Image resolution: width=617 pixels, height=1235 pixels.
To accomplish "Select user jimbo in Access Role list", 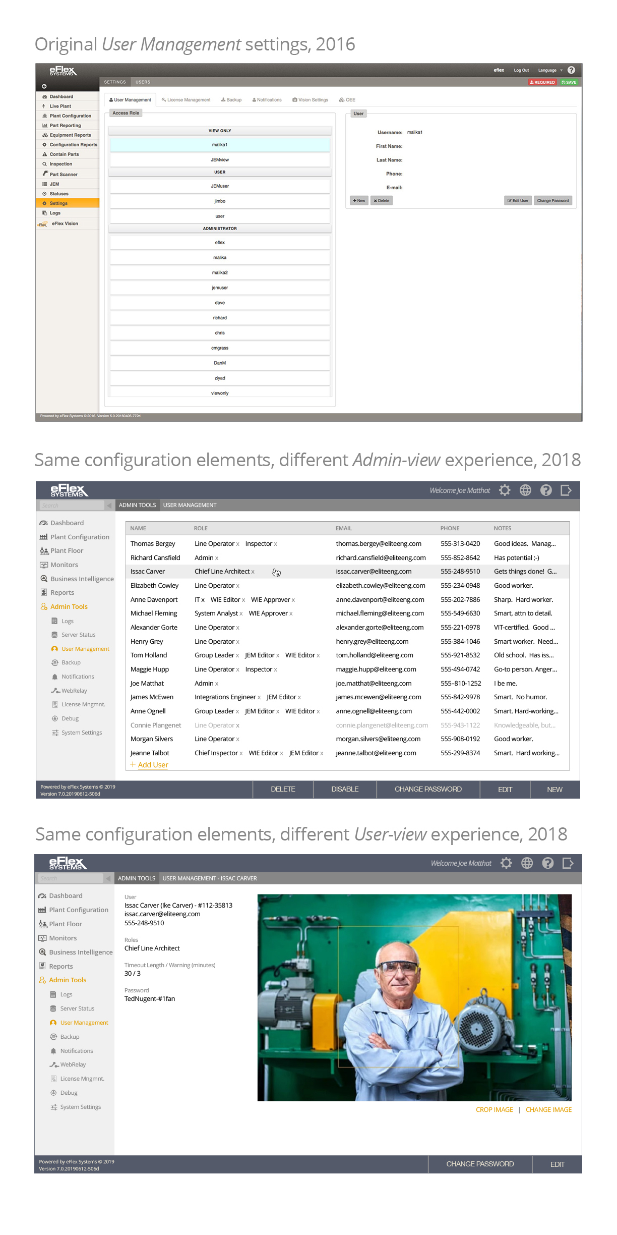I will pos(220,201).
